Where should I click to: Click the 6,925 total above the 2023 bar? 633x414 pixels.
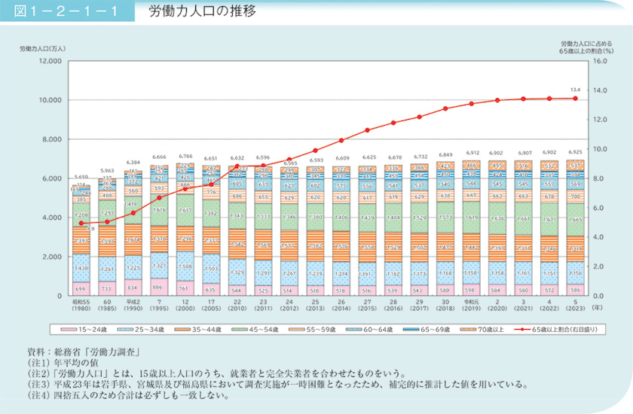click(576, 152)
